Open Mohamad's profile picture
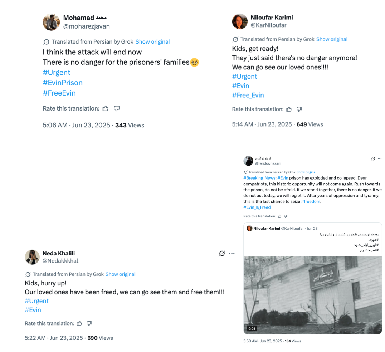385x352 pixels. [51, 22]
